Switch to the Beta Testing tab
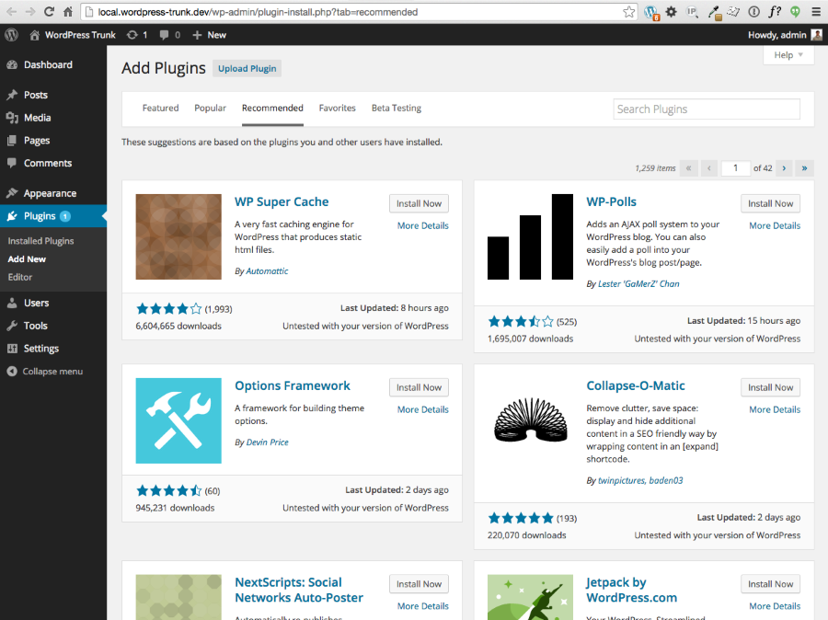 (x=397, y=109)
